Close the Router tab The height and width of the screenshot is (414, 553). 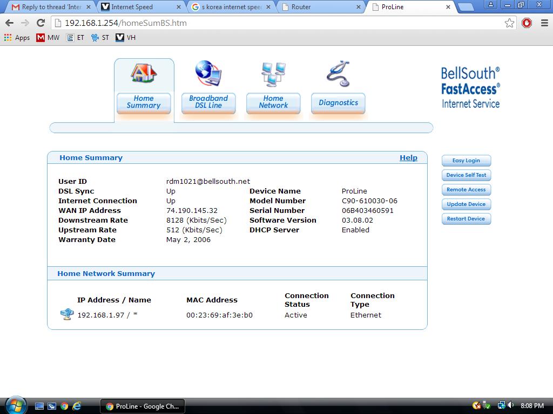coord(359,7)
